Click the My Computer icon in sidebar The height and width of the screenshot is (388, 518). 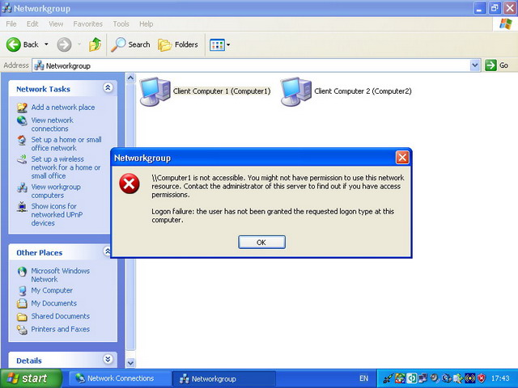pos(22,291)
